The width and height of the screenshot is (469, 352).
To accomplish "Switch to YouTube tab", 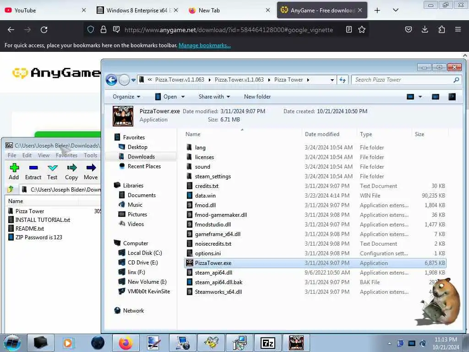I will pyautogui.click(x=45, y=11).
